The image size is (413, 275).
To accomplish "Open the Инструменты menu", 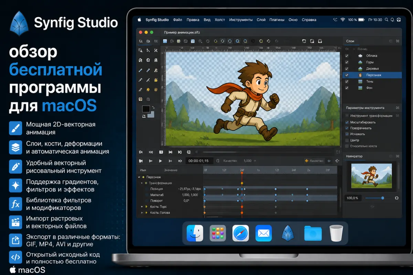I will [241, 20].
